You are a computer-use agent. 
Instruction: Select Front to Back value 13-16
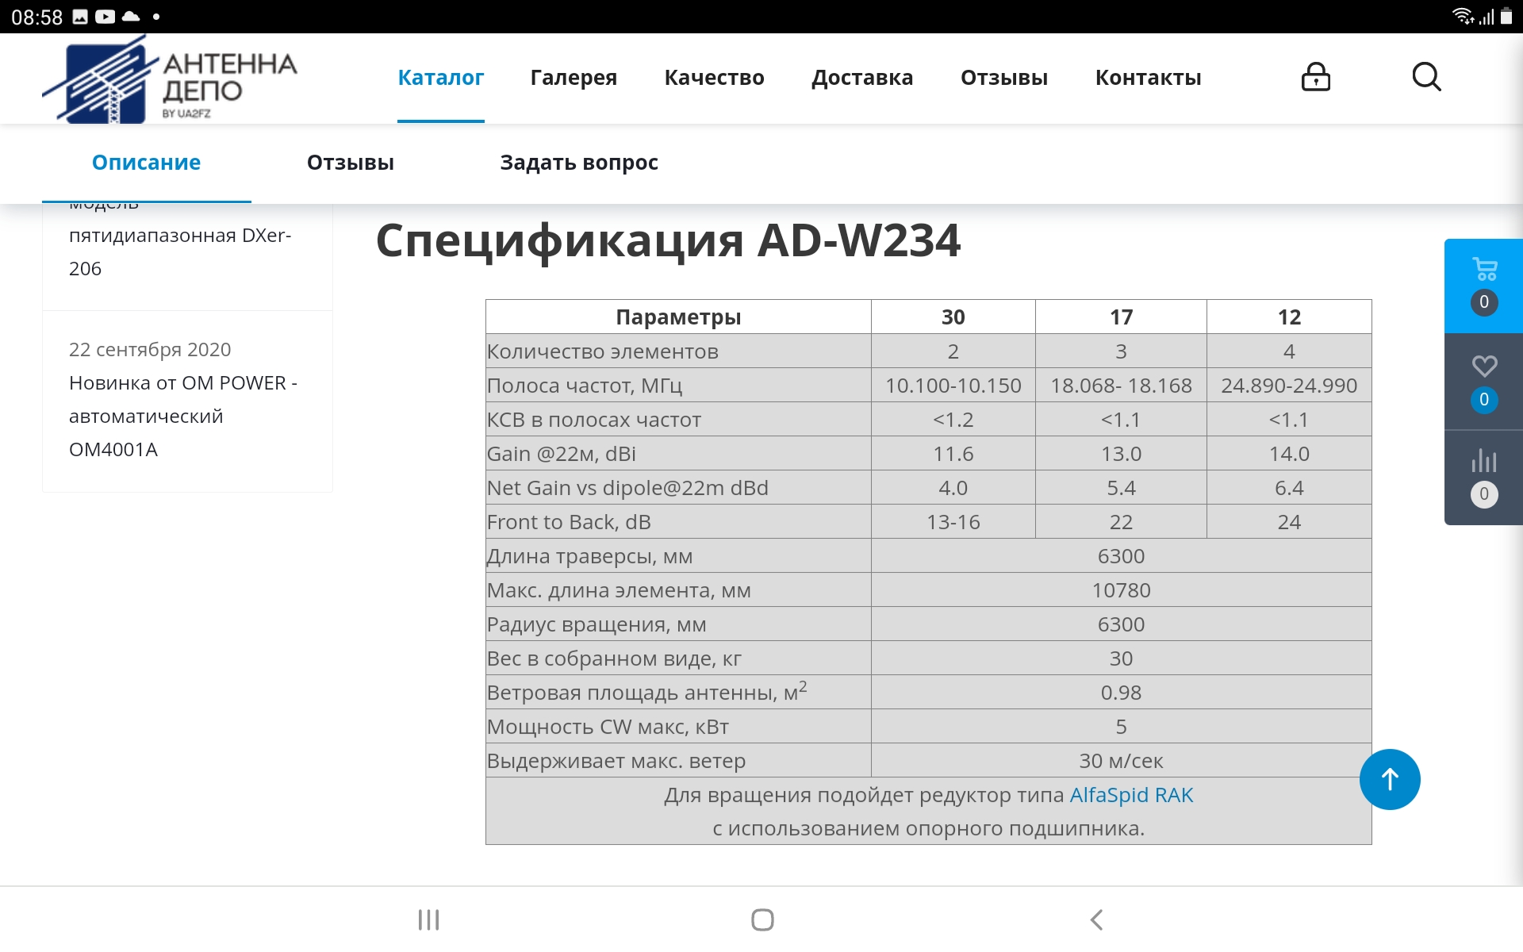point(953,522)
